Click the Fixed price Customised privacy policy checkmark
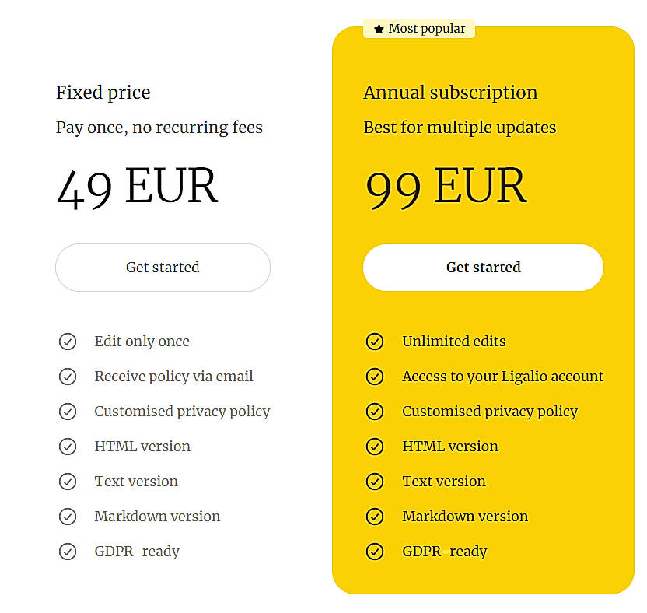Screen dimensions: 647x613 pyautogui.click(x=68, y=411)
